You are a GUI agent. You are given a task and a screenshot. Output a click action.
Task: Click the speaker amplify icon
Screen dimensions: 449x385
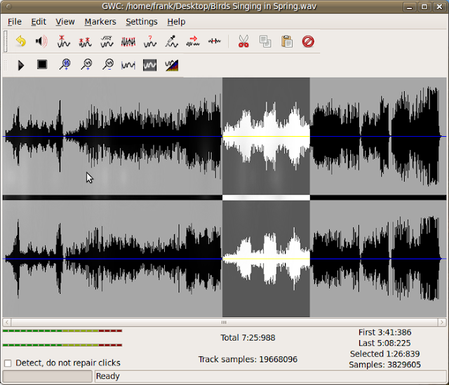41,42
